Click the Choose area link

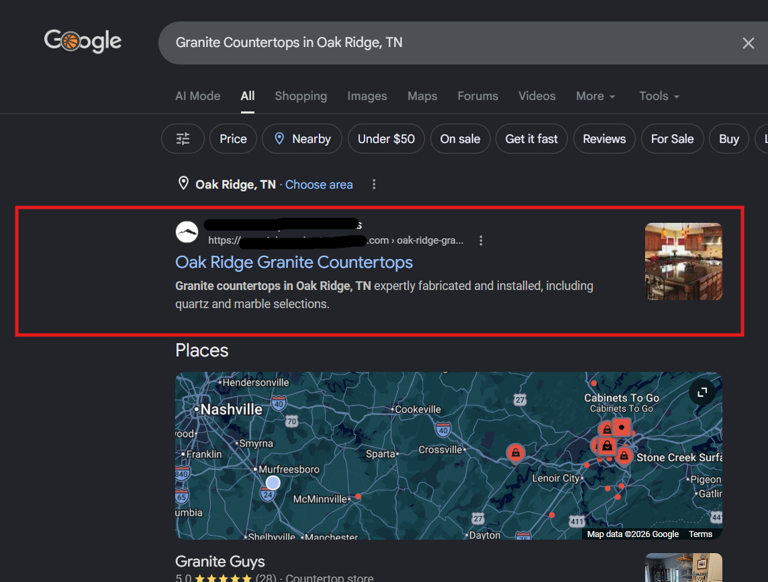pyautogui.click(x=319, y=185)
